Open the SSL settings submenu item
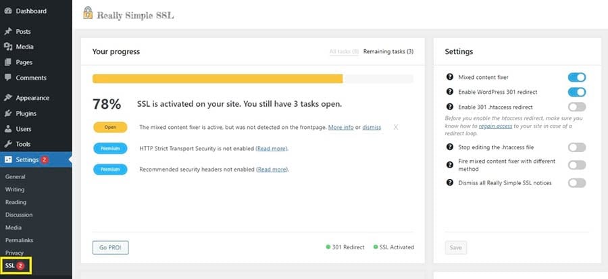 tap(9, 266)
